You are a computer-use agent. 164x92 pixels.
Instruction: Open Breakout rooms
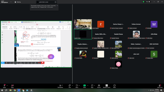(x=107, y=86)
